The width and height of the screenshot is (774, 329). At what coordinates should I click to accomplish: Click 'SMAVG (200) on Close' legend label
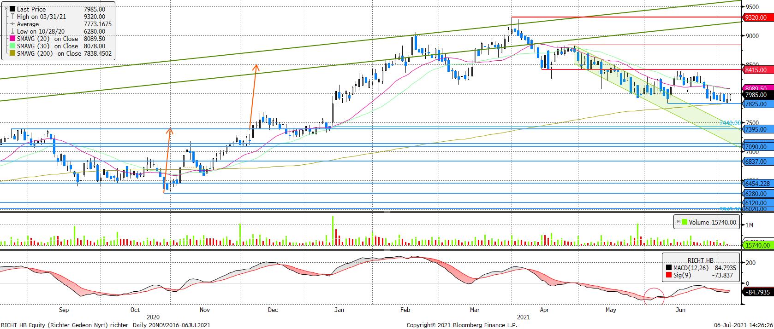(x=49, y=53)
